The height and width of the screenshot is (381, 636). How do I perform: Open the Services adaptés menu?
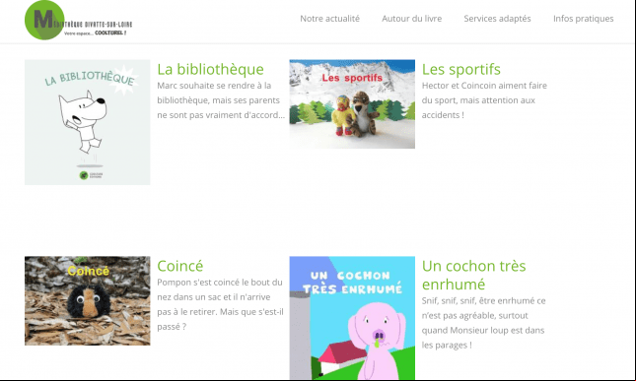[x=497, y=19]
